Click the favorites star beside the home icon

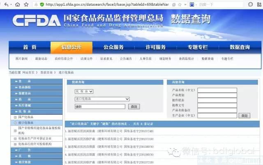(26, 5)
